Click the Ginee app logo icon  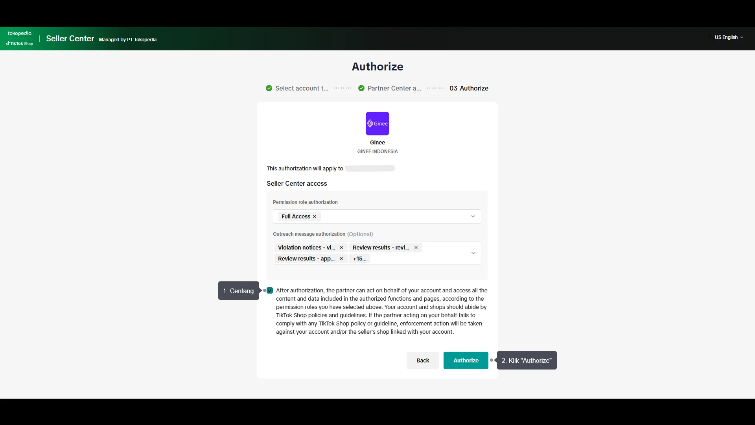tap(377, 124)
